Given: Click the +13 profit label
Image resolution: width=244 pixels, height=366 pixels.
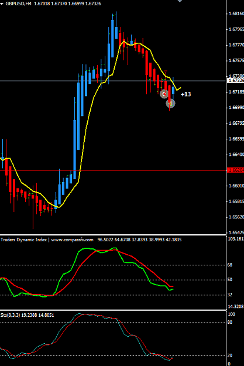Looking at the screenshot, I should click(186, 94).
